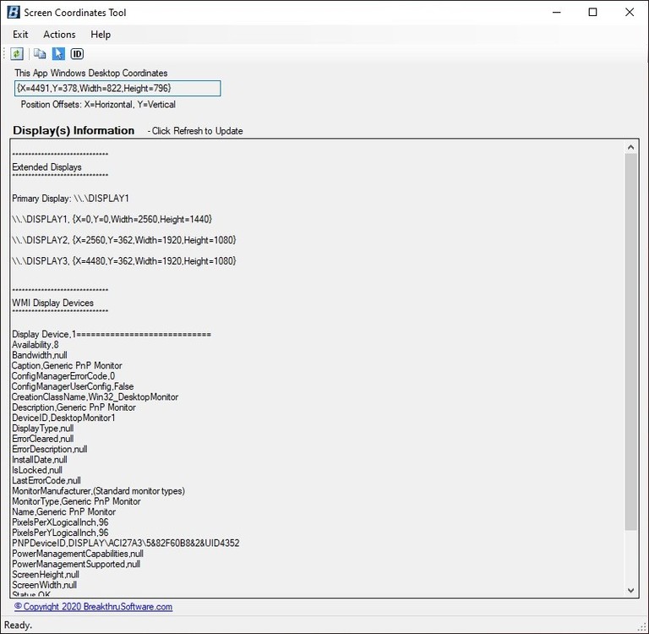Click the 'WMI Display Devices' heading text

click(52, 303)
